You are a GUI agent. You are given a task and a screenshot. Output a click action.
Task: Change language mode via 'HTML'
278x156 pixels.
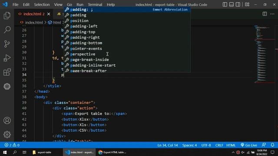(x=231, y=145)
